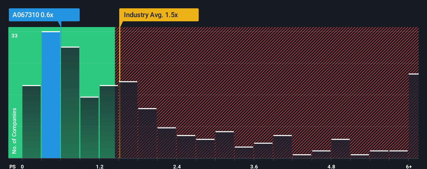427x169 pixels.
Task: Click the 3.6 x-axis tick label
Action: click(254, 166)
